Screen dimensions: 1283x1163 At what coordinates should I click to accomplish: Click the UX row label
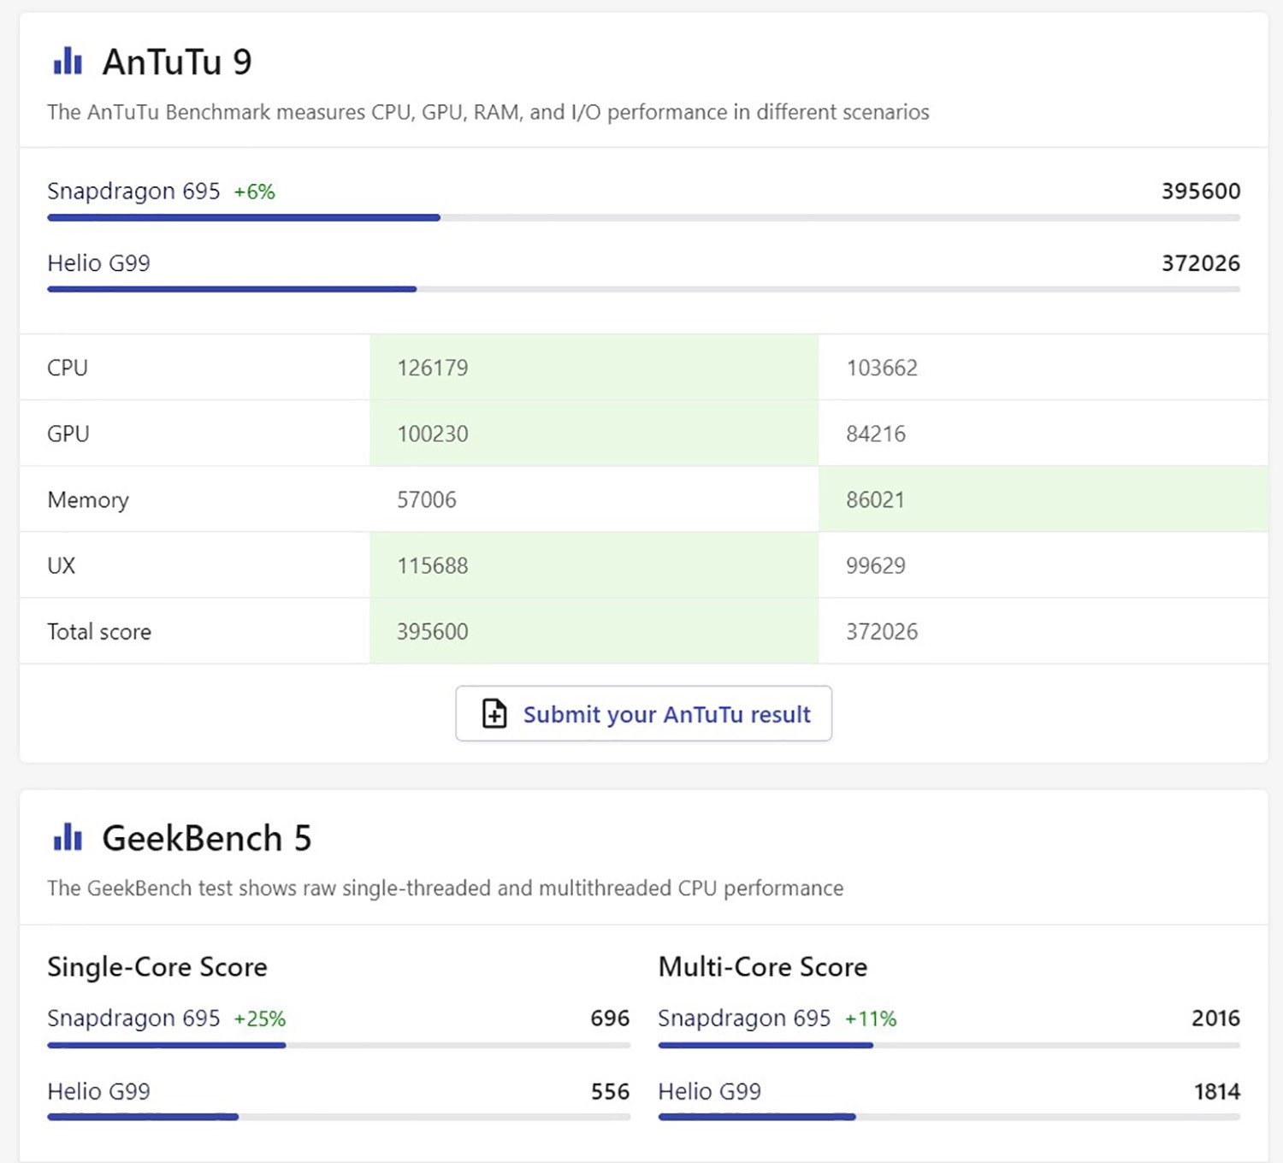62,565
